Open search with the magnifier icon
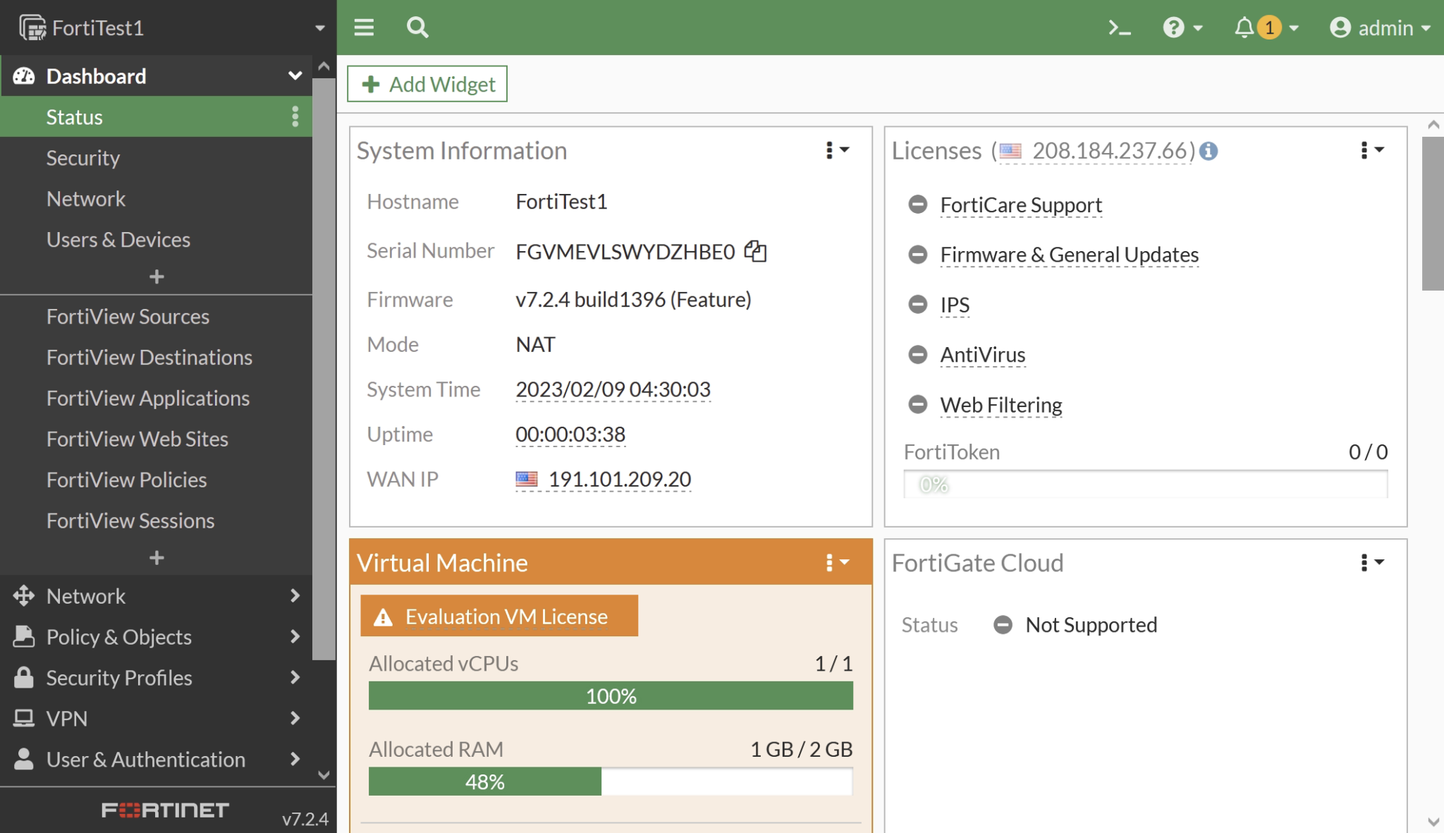1444x833 pixels. point(417,27)
